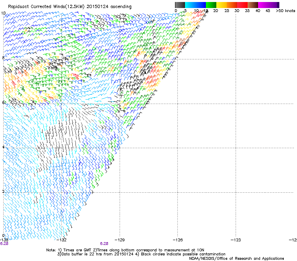
Task: Click the note 'Black circles indicate possible contamination'
Action: coord(183,254)
